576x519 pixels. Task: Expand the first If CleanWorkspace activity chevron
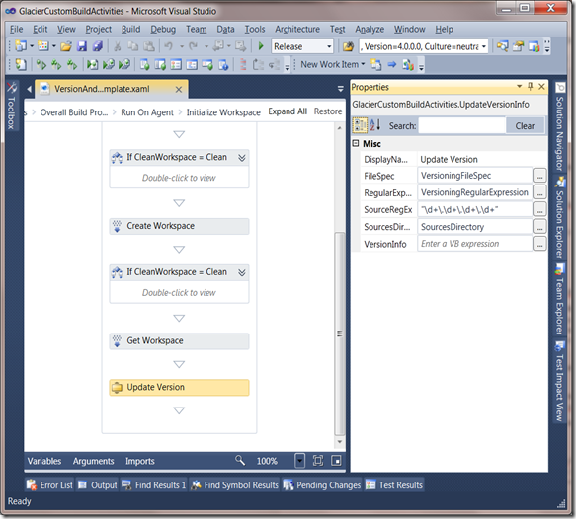241,158
